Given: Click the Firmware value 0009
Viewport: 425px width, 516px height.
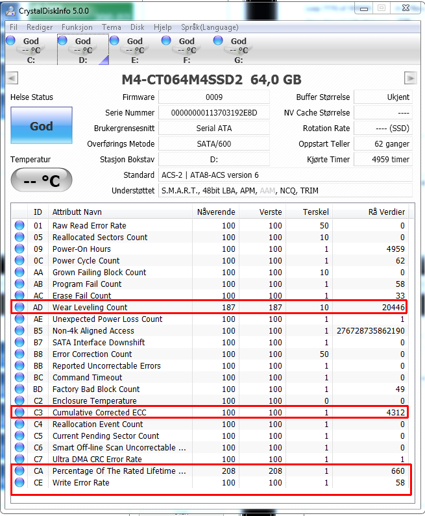Looking at the screenshot, I should [214, 97].
